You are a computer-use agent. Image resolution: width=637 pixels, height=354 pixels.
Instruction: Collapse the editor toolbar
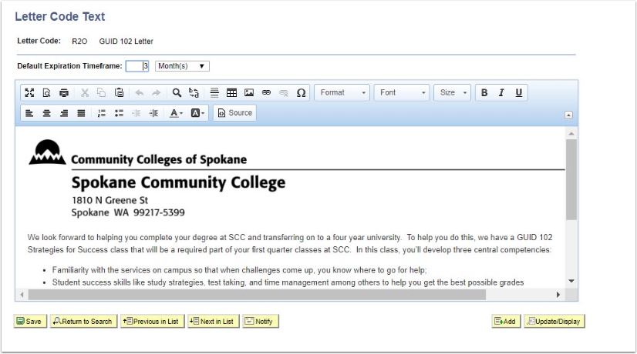(x=569, y=115)
